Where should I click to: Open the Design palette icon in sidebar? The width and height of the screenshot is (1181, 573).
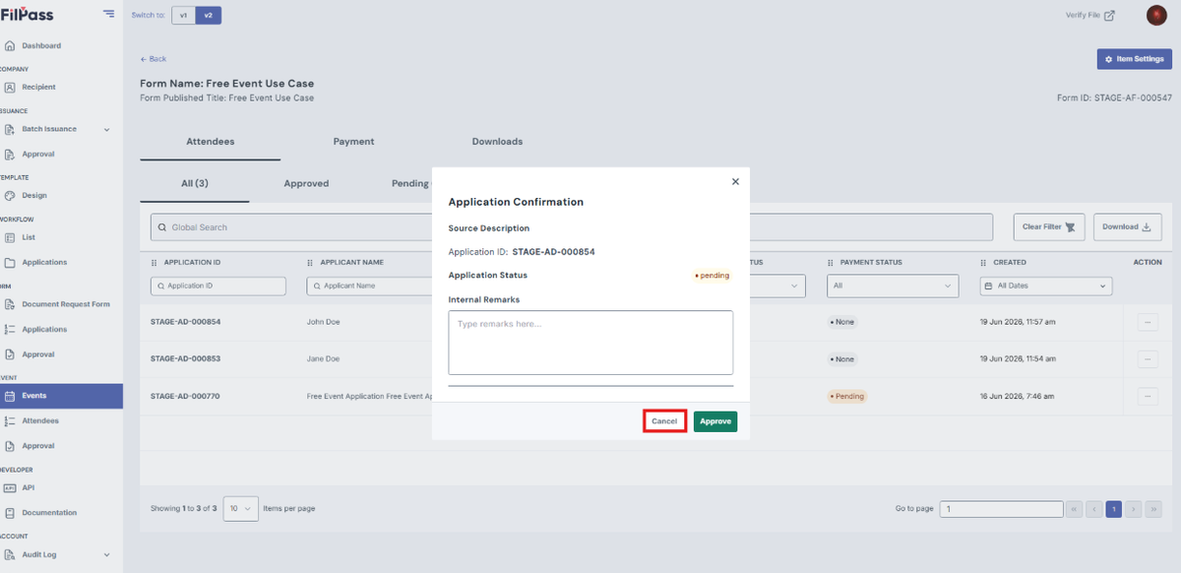coord(9,195)
